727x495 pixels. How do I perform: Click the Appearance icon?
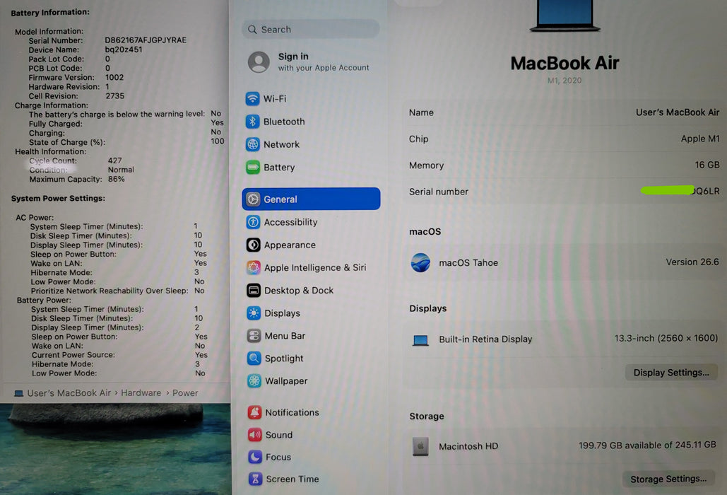click(253, 245)
